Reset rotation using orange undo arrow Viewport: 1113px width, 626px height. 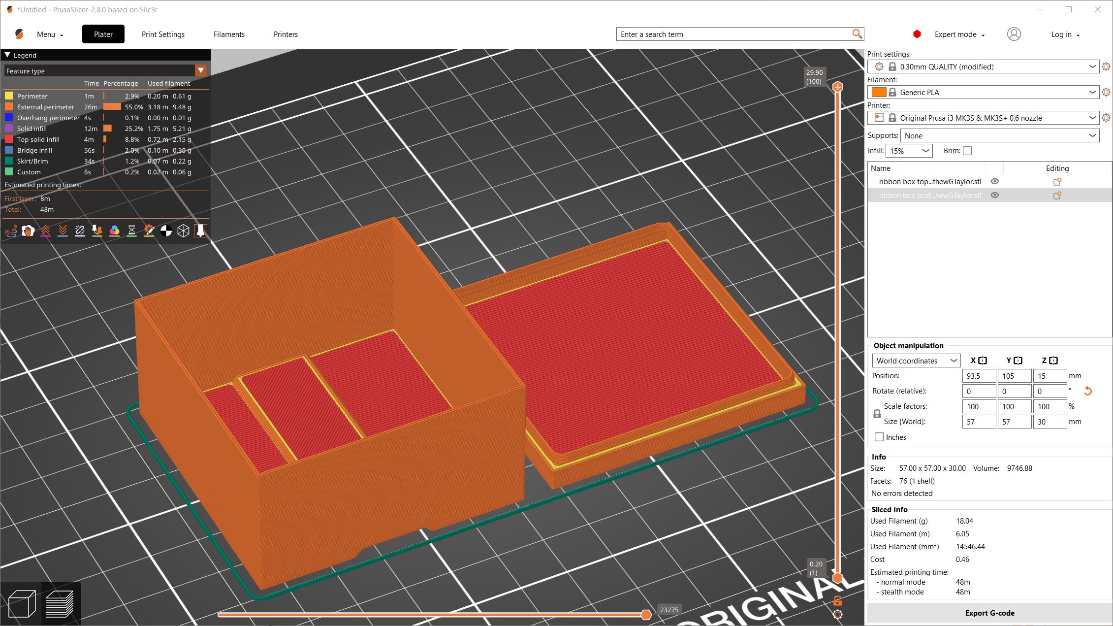click(1088, 391)
